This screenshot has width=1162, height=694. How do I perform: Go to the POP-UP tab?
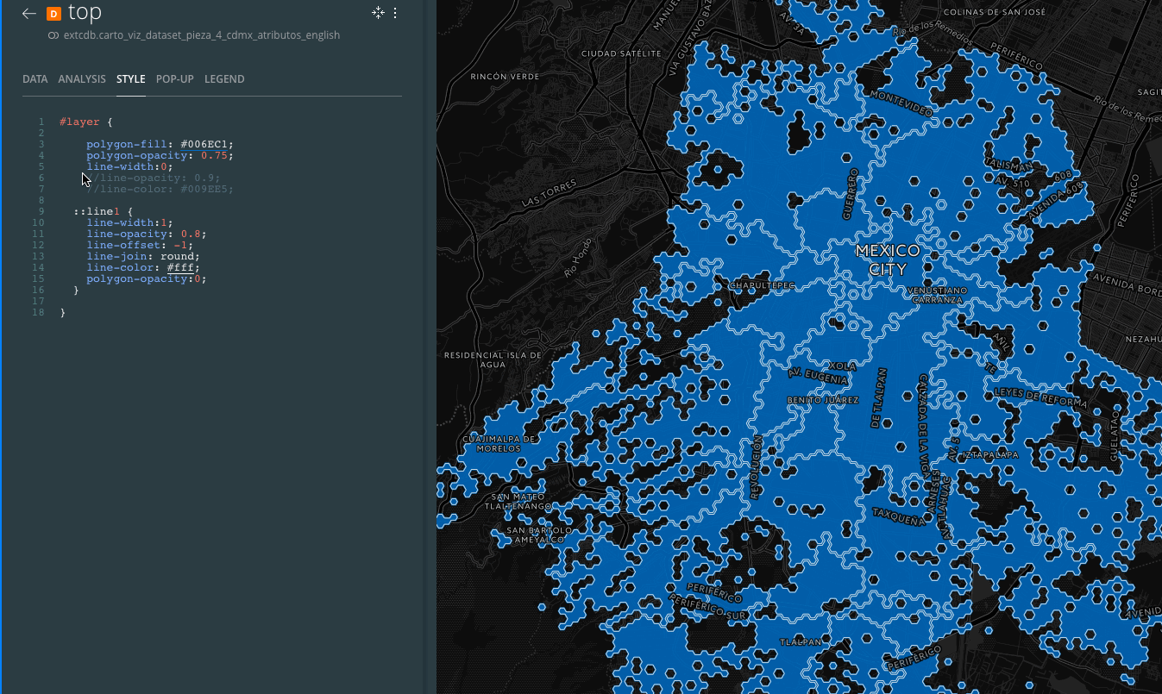[175, 79]
